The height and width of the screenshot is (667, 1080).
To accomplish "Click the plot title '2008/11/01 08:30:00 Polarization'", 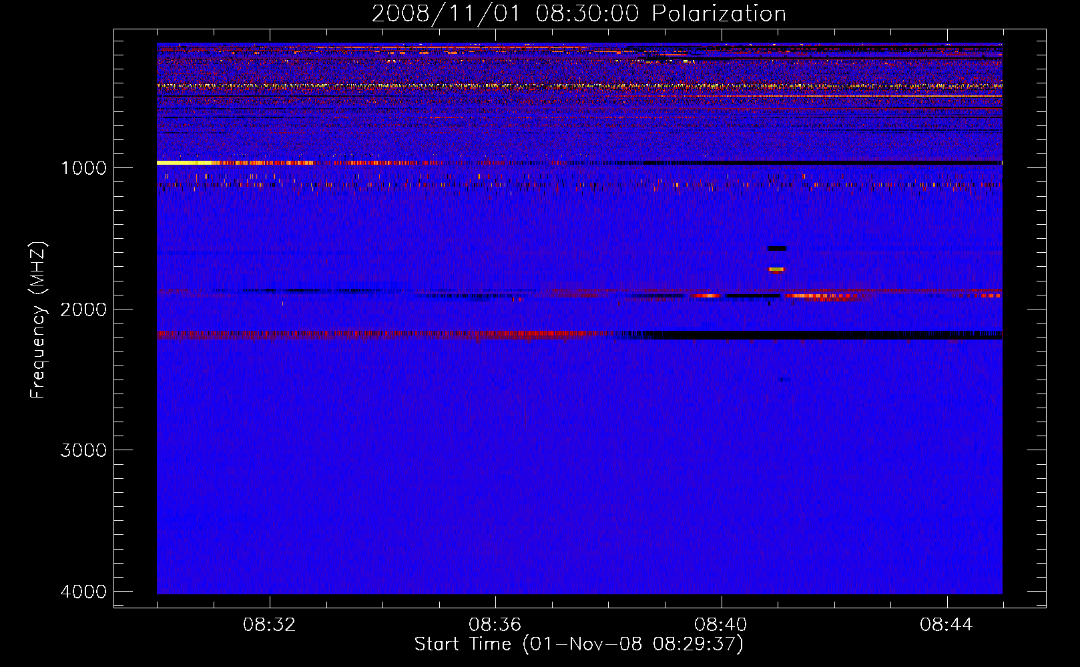I will tap(579, 13).
